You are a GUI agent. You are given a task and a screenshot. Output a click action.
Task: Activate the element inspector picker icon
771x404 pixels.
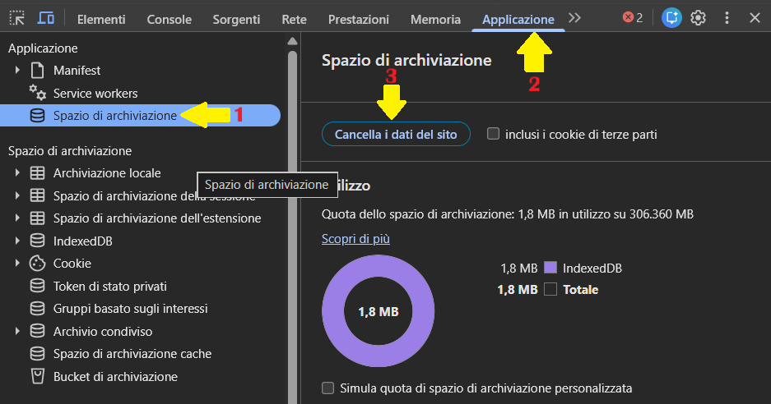(x=17, y=19)
